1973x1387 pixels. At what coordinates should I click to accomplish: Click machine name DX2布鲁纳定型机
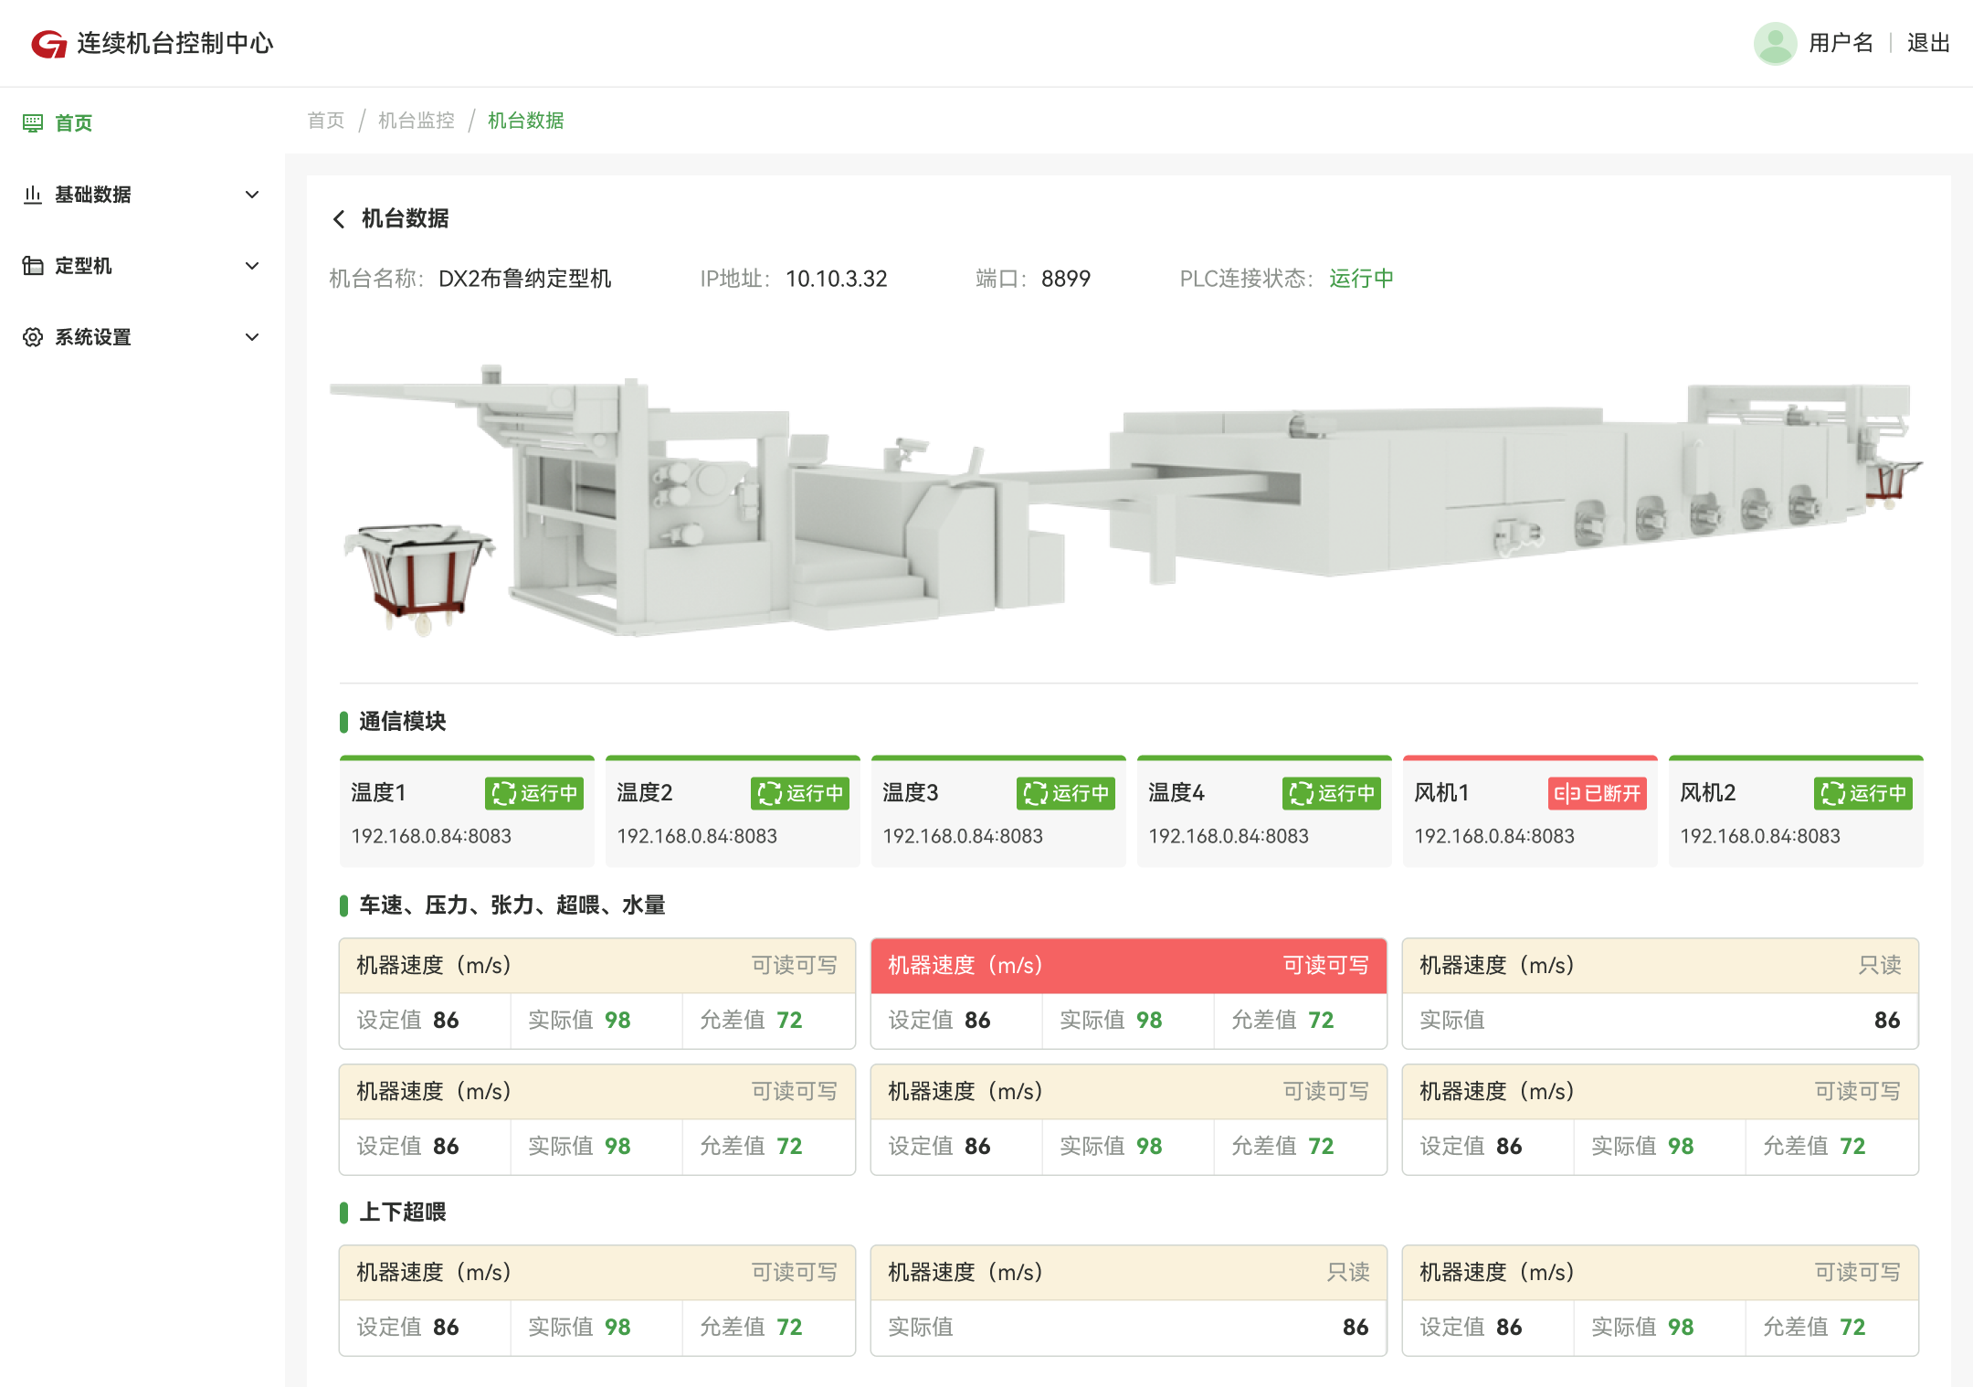coord(524,279)
